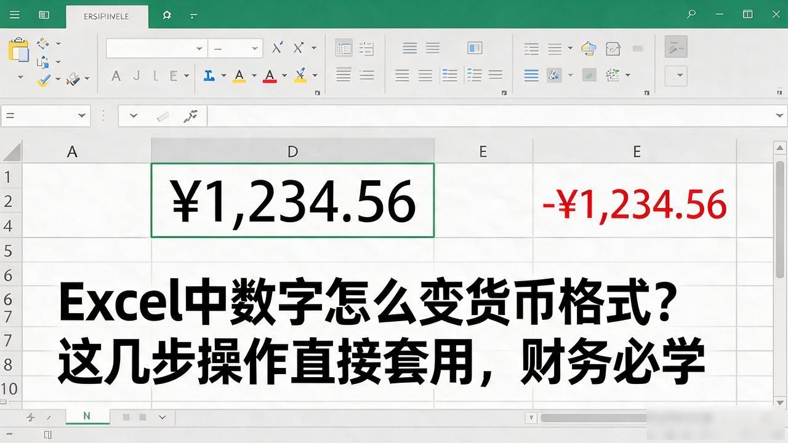Click the search magnifier icon

coord(691,14)
